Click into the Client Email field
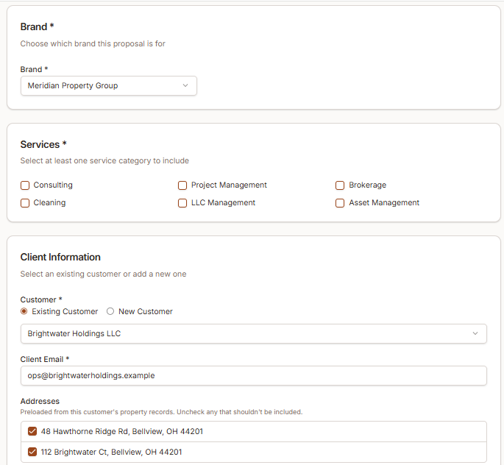The height and width of the screenshot is (465, 504). [254, 375]
